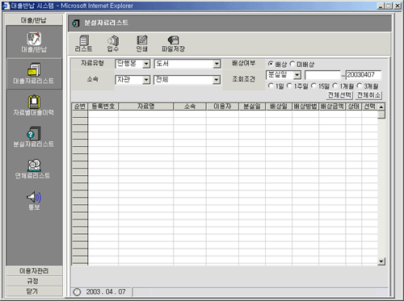Click the 배상일 column header

pos(279,107)
